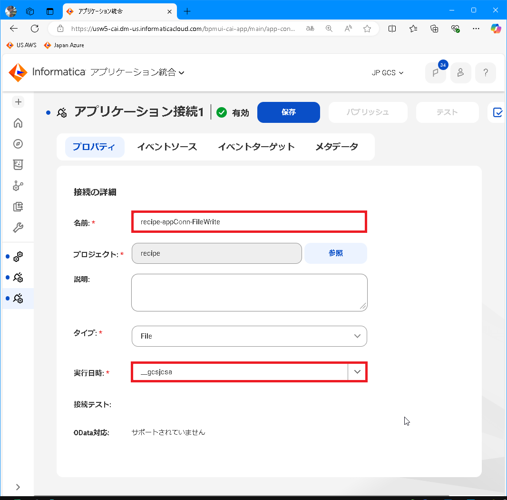Switch to the second open connection tab in sidebar
The image size is (507, 500).
pos(18,278)
